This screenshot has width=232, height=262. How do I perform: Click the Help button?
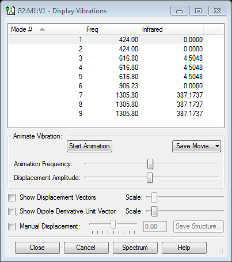pos(184,248)
